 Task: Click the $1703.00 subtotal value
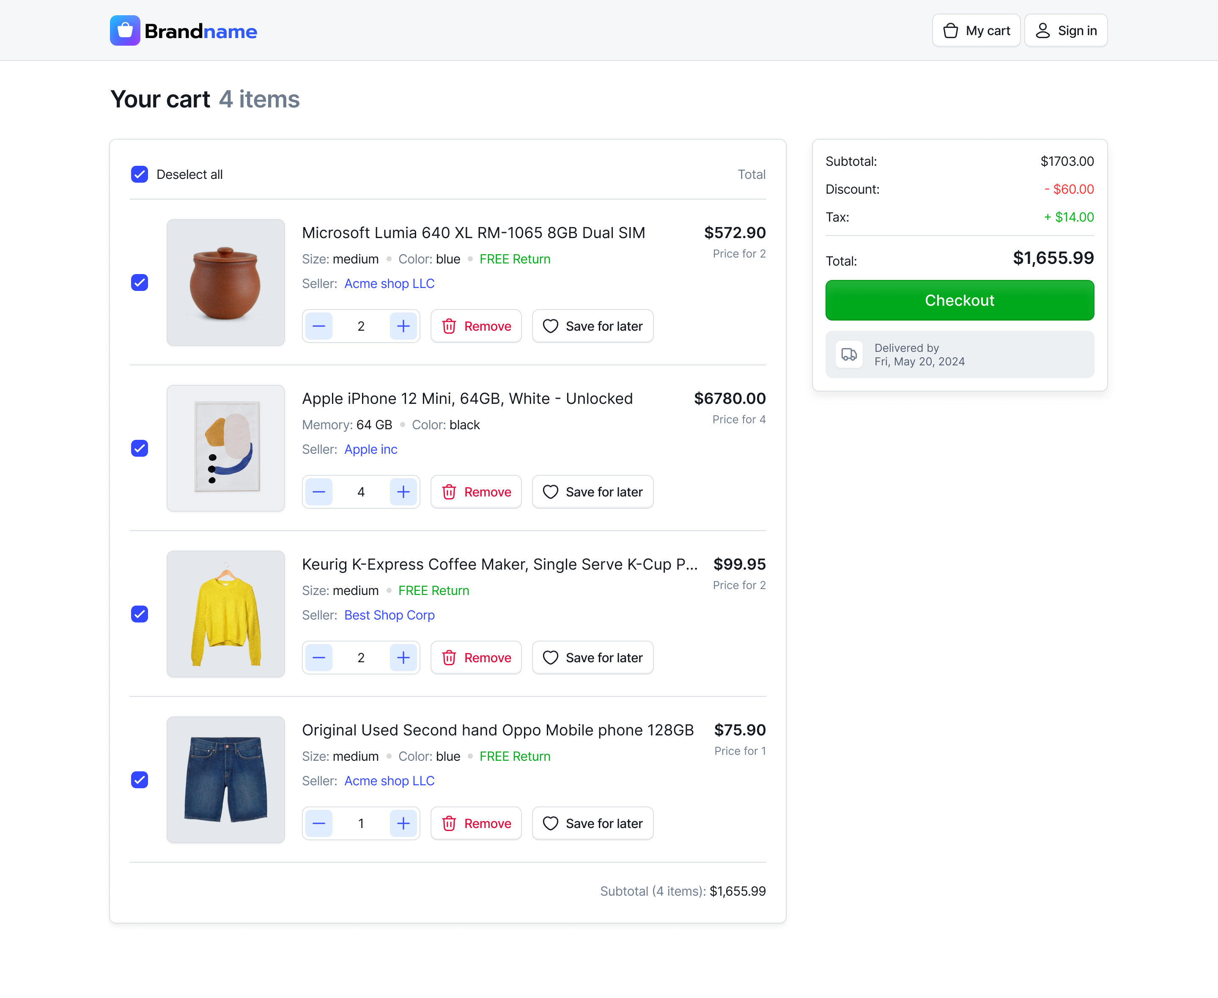pyautogui.click(x=1067, y=162)
